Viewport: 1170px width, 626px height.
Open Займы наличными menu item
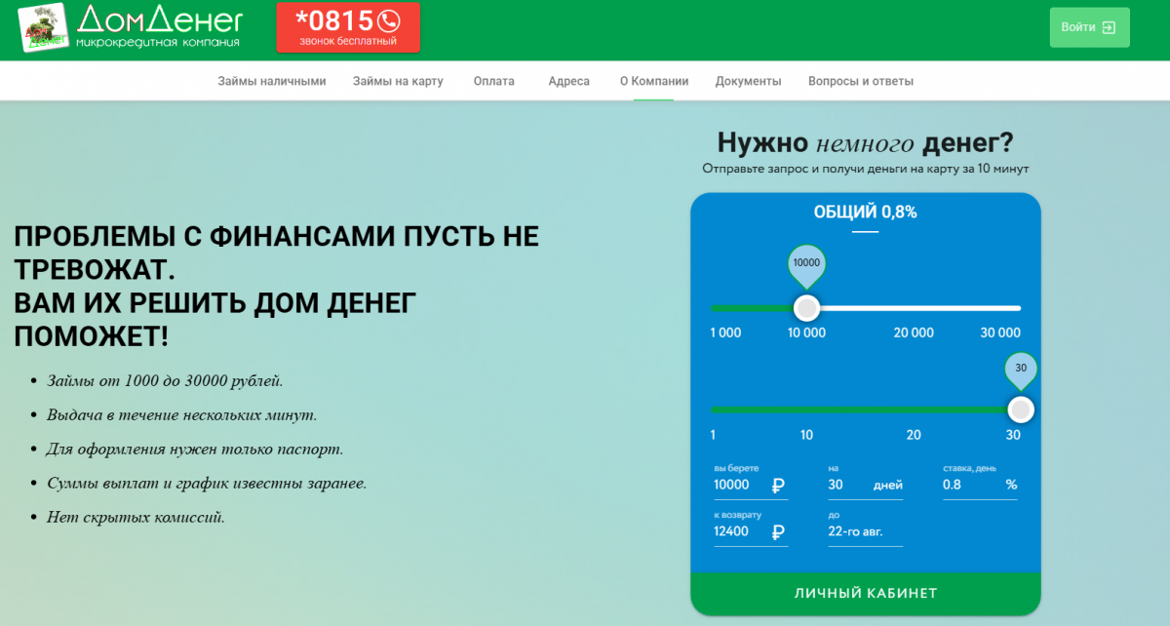(272, 81)
